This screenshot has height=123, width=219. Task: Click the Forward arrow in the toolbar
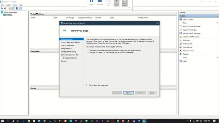click(x=5, y=9)
